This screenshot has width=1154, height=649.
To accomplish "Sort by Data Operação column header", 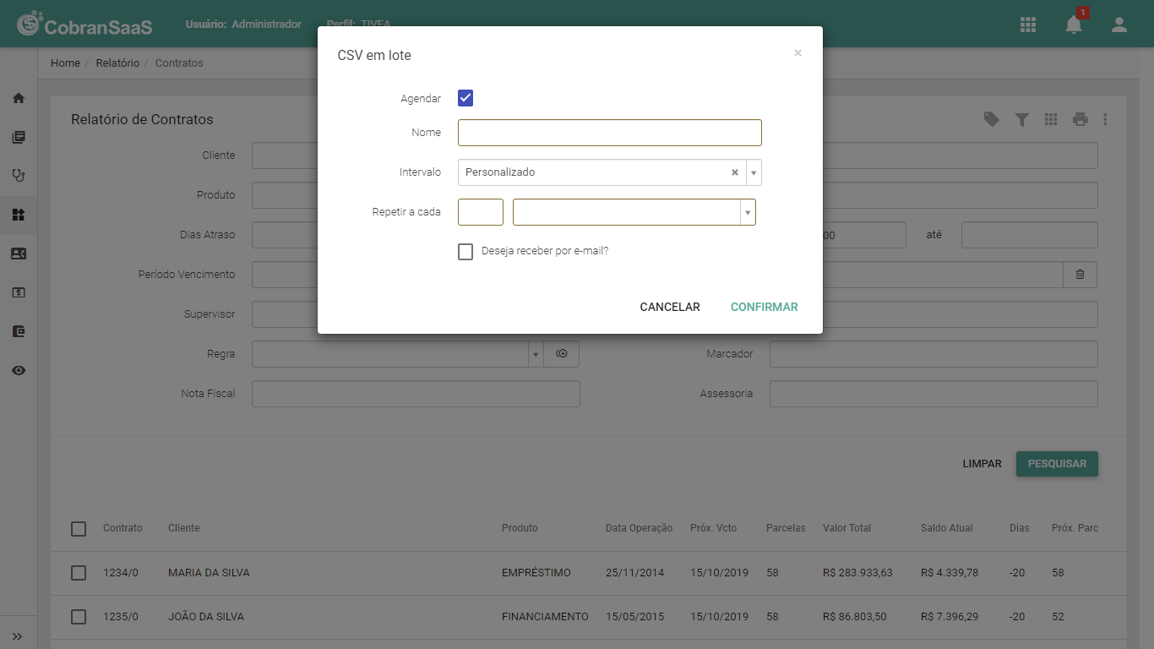I will coord(640,528).
